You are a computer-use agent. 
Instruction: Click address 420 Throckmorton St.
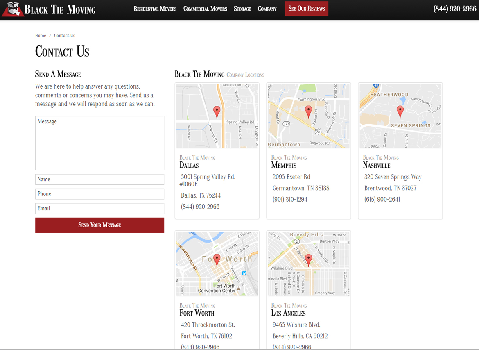(208, 325)
